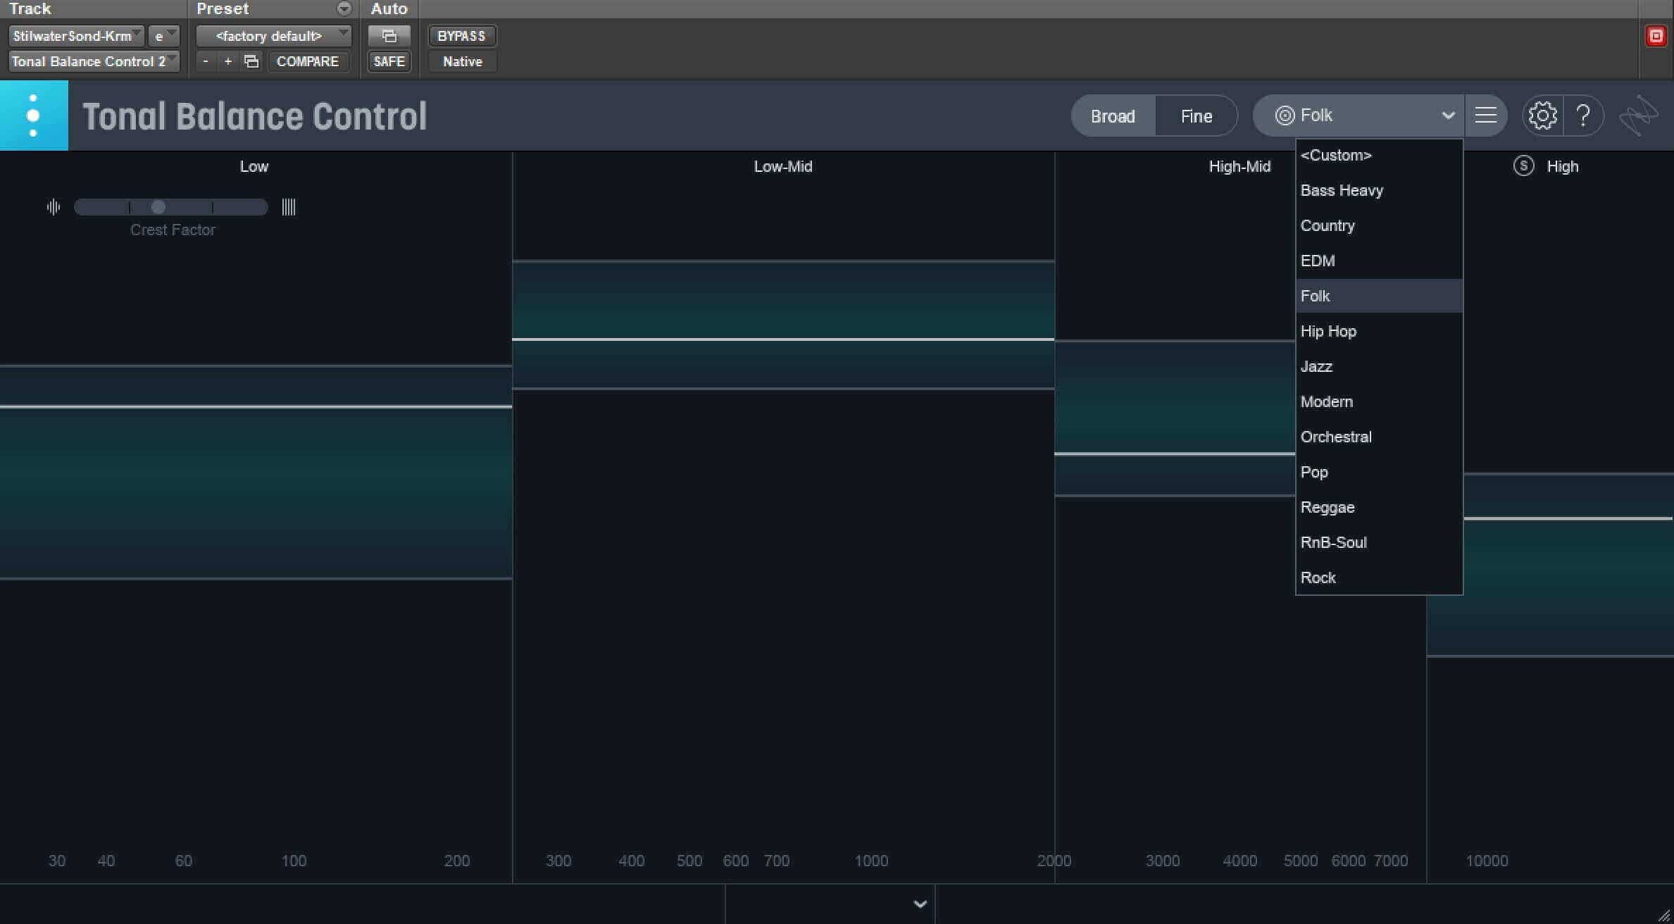Open the iZotope three-dots menu tile

point(34,115)
